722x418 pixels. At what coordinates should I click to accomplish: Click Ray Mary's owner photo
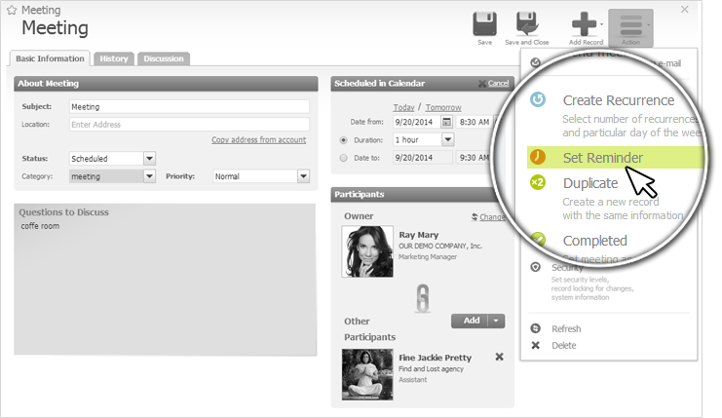click(x=367, y=251)
